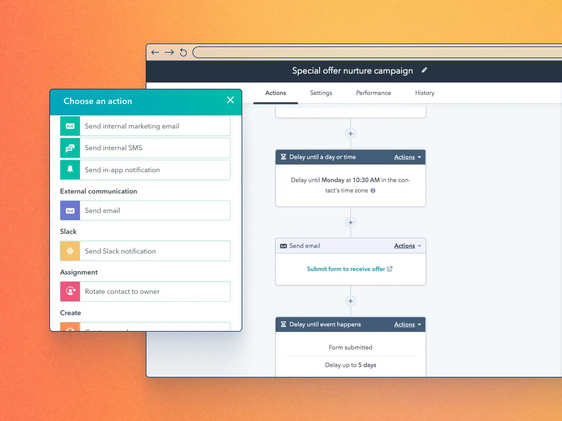This screenshot has width=562, height=421.
Task: Click the purple Send email envelope icon
Action: point(70,210)
